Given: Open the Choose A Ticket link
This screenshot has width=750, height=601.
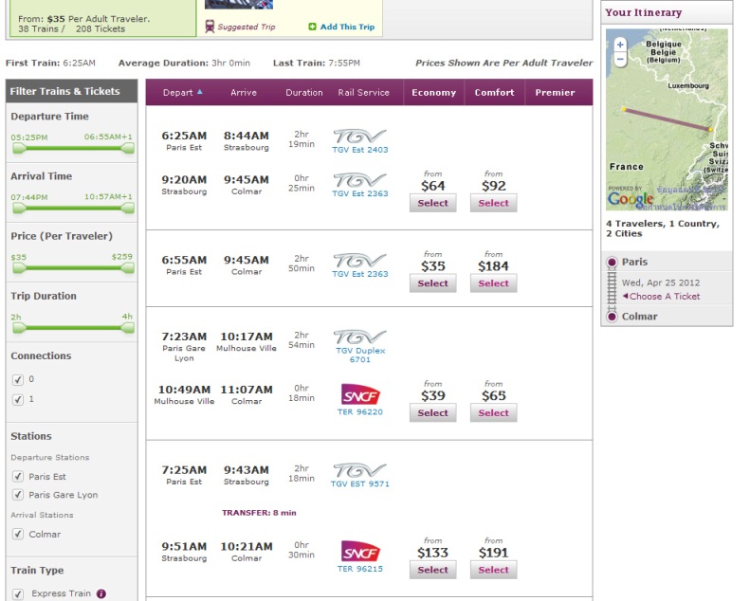Looking at the screenshot, I should [x=665, y=296].
